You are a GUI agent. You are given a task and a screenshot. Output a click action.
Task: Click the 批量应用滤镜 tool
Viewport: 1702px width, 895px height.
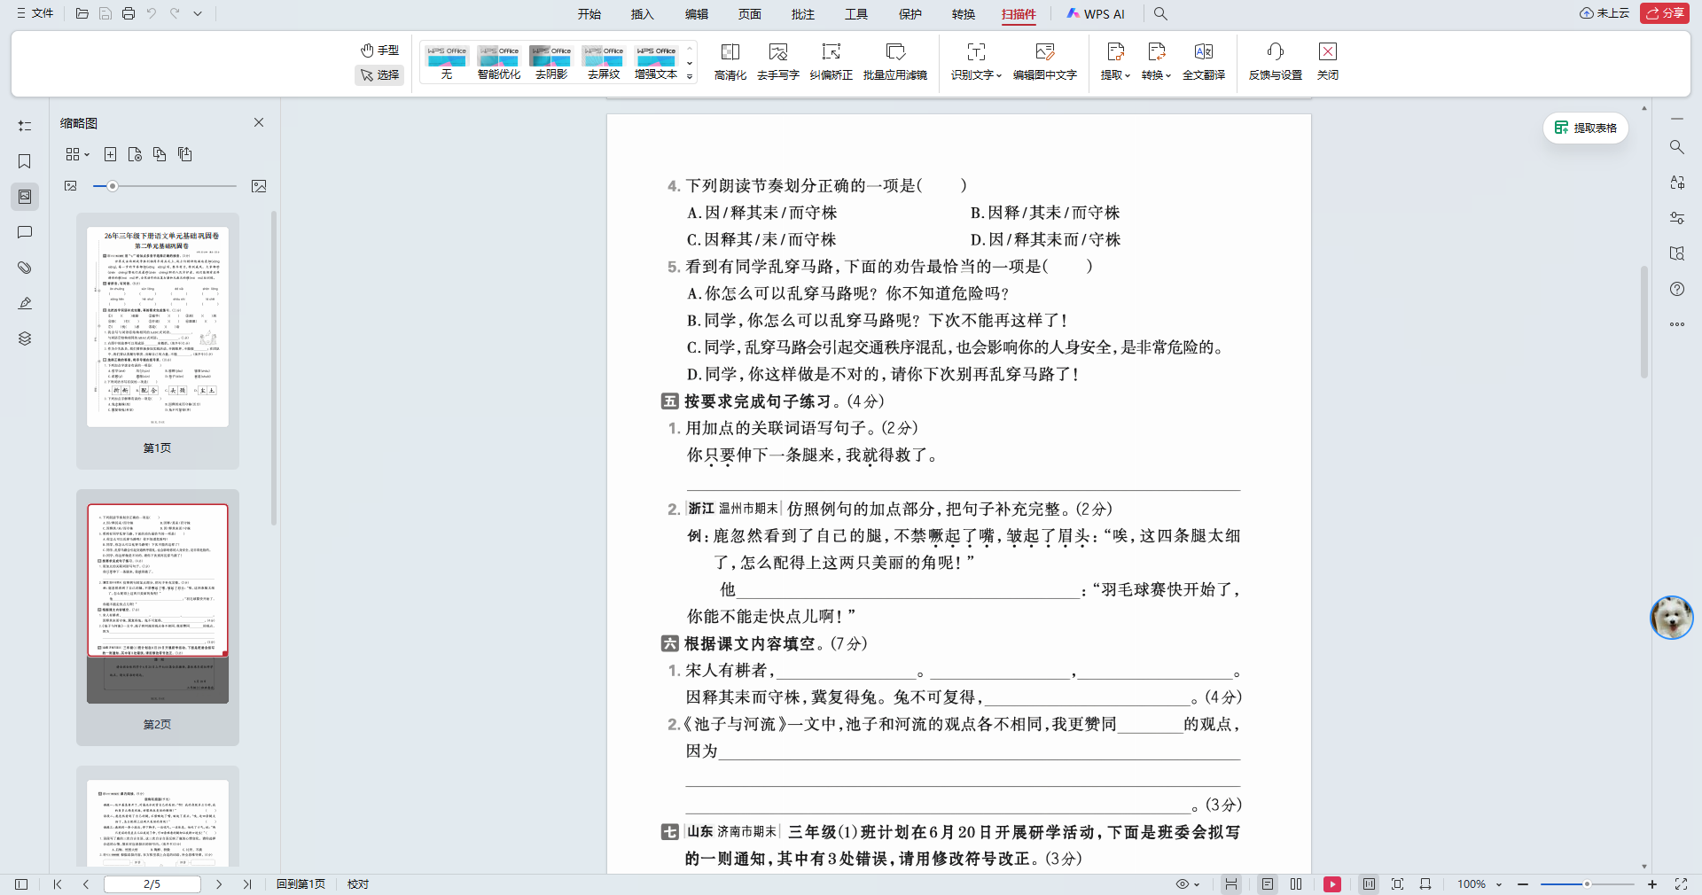(x=896, y=62)
